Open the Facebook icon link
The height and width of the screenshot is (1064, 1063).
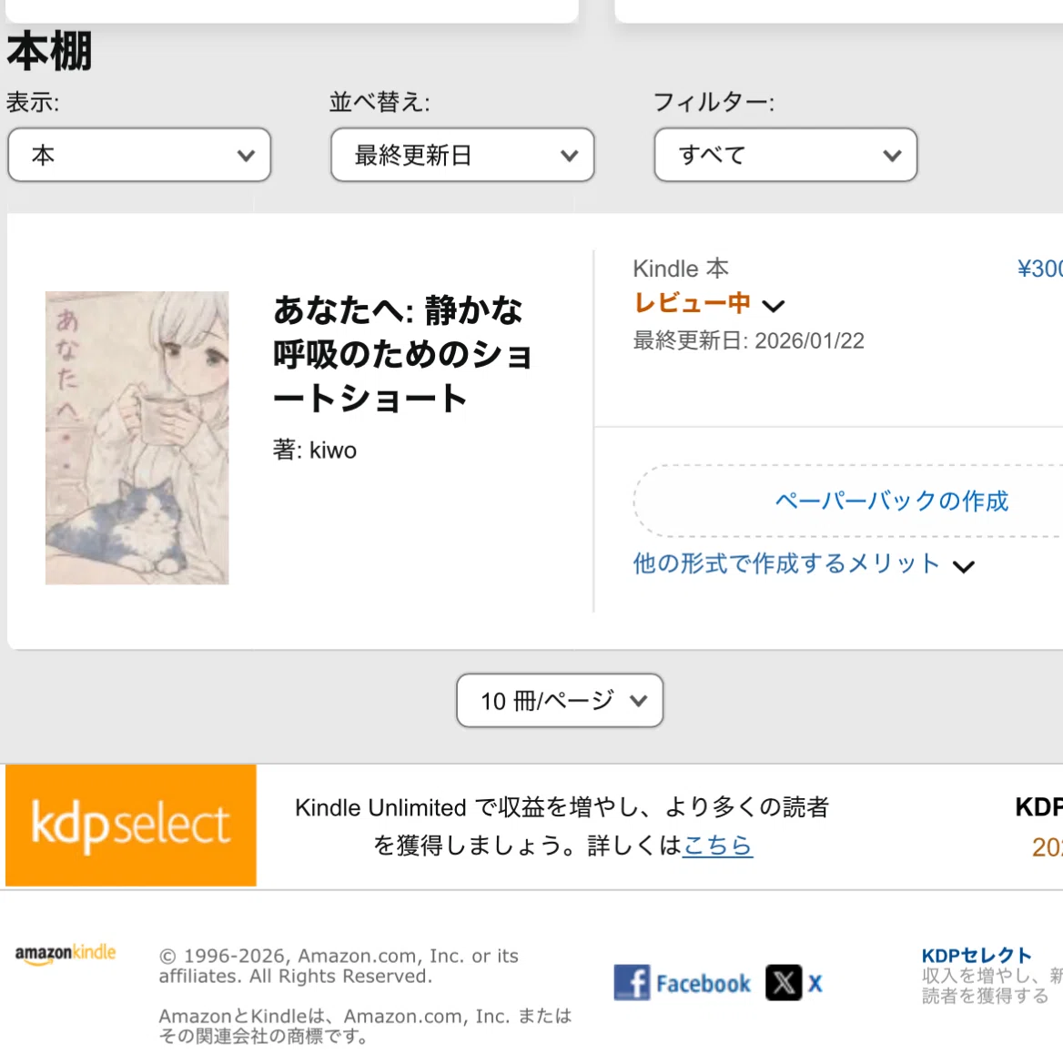tap(632, 982)
